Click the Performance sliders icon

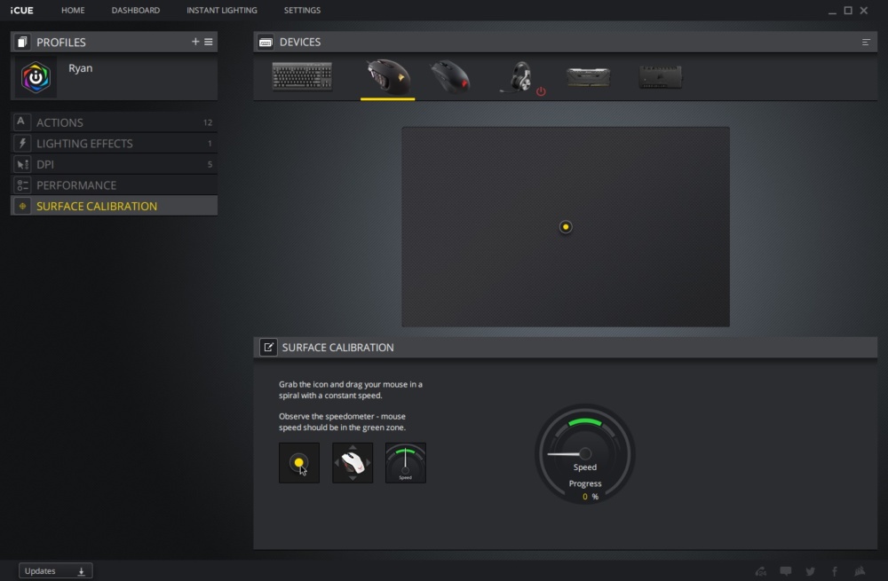click(21, 185)
